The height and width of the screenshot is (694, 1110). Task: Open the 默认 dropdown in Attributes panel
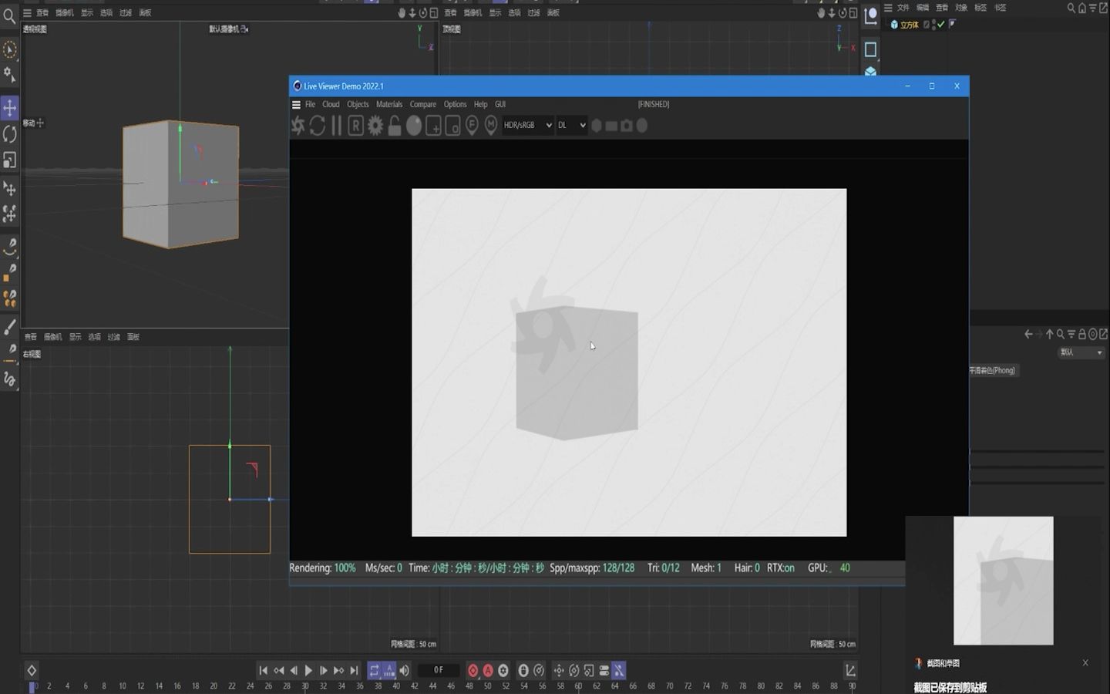(x=1081, y=352)
